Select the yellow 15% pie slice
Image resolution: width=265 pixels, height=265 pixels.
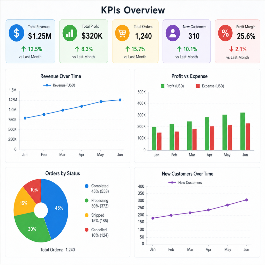[24, 203]
